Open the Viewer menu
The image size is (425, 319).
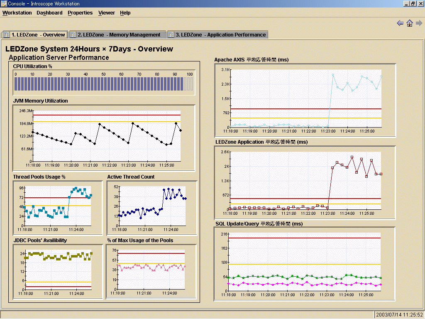click(107, 13)
